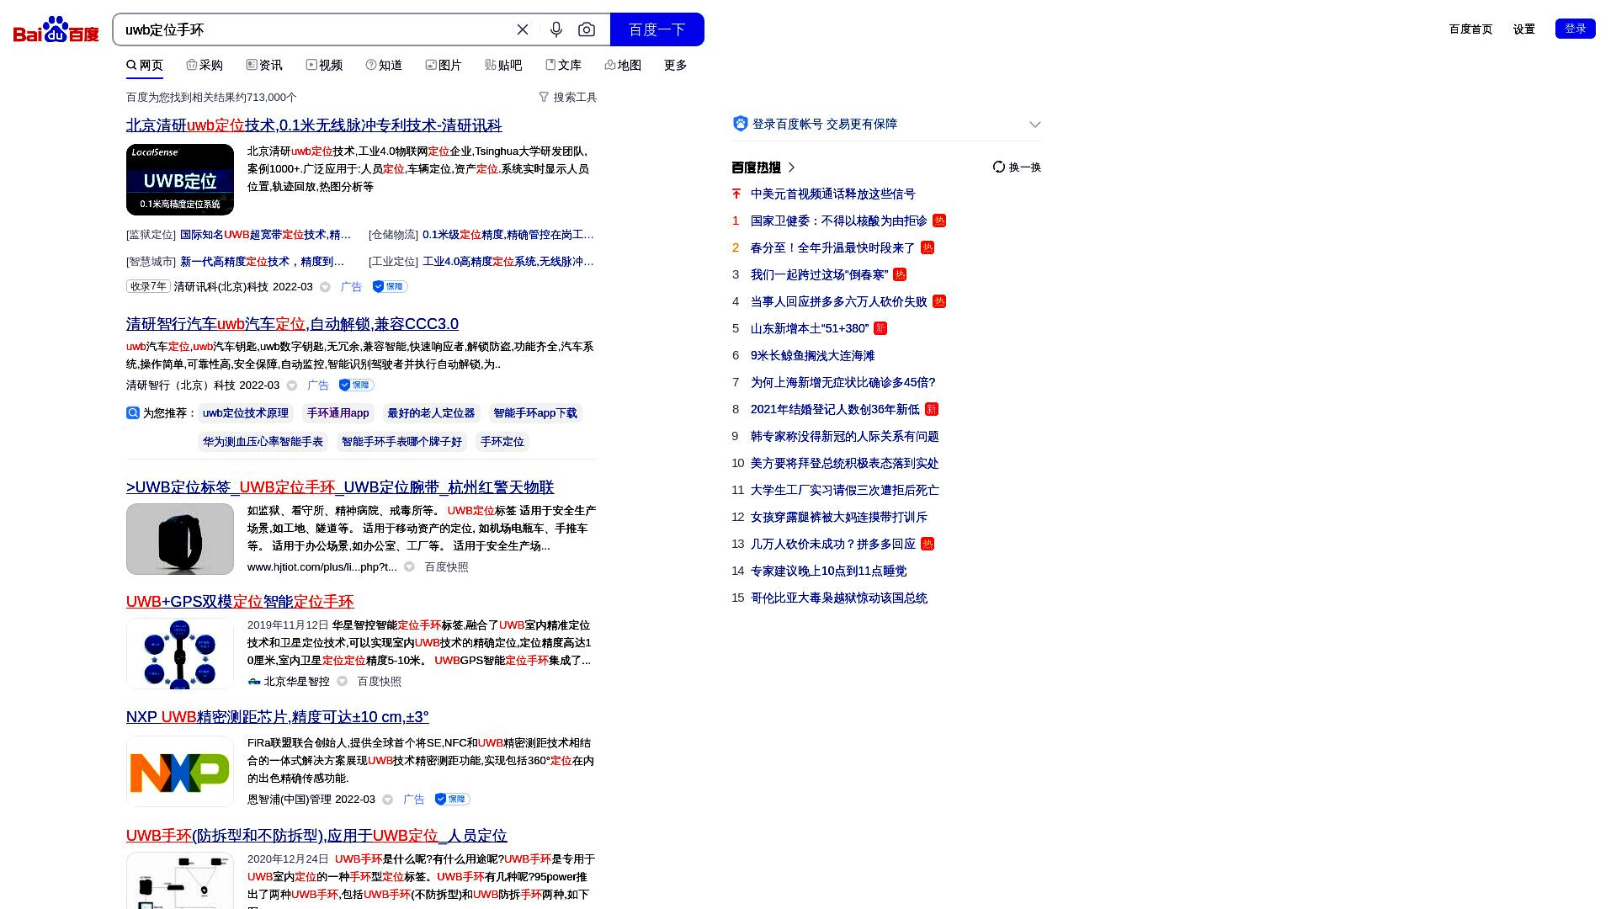1616x909 pixels.
Task: Open the 更多 tab menu
Action: point(675,65)
